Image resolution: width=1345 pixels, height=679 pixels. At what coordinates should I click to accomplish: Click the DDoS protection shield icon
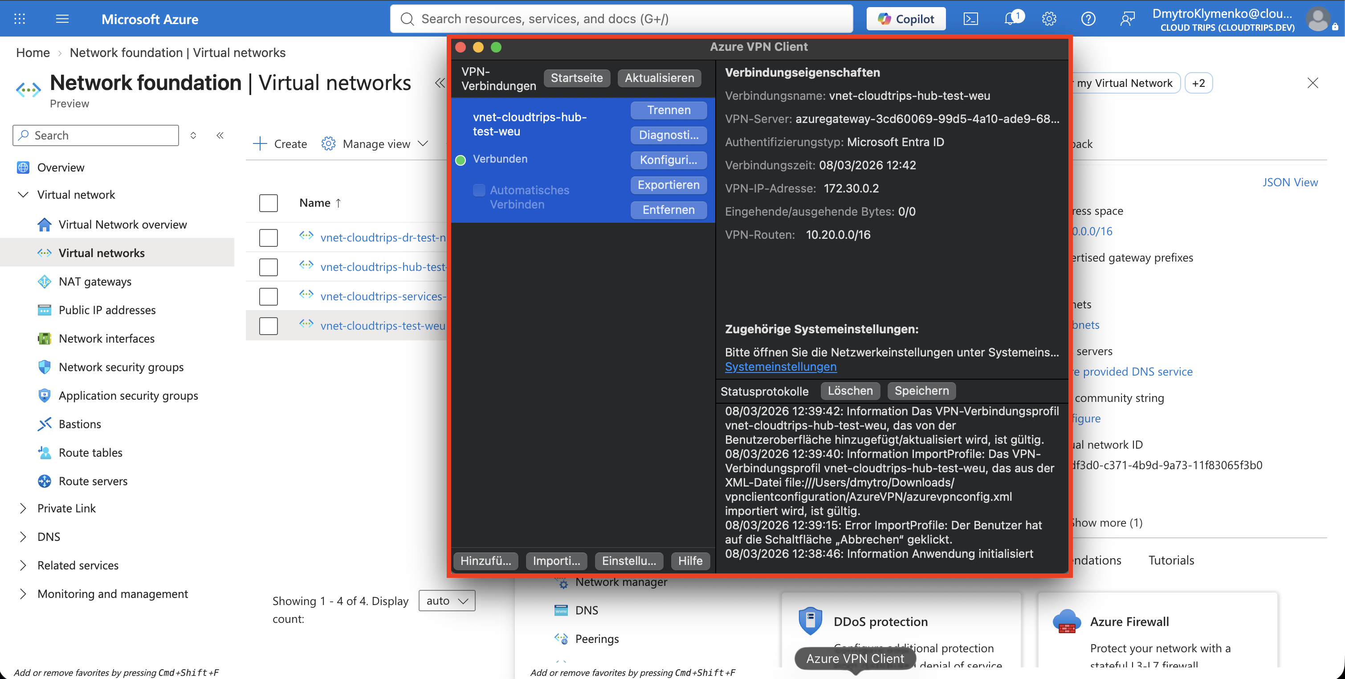811,621
